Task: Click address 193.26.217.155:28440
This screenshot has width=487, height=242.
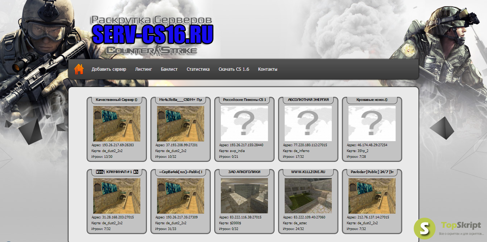Action: pos(247,145)
